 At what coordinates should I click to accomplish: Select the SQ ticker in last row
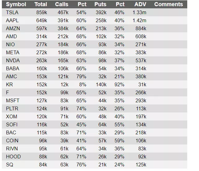10,165
